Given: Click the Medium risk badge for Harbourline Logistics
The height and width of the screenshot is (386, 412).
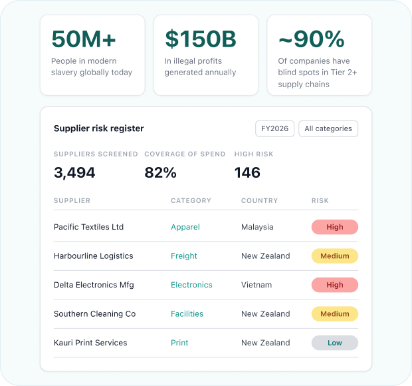Looking at the screenshot, I should [x=335, y=256].
